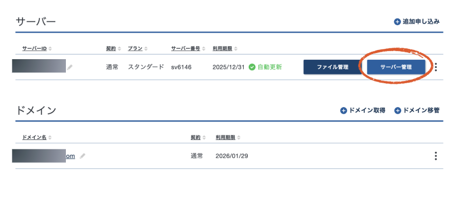Screen dimensions: 471x204
Task: Click the ドメイン移管 link
Action: (x=421, y=110)
